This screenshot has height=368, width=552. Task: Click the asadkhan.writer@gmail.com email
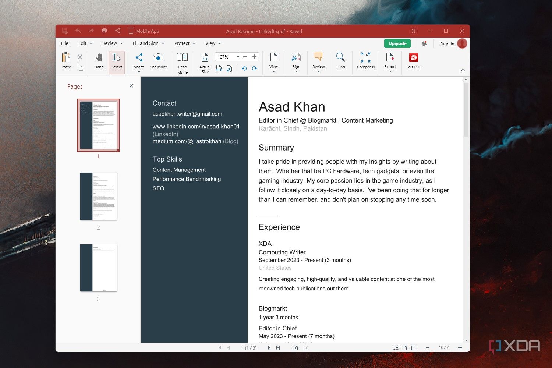[x=187, y=114]
